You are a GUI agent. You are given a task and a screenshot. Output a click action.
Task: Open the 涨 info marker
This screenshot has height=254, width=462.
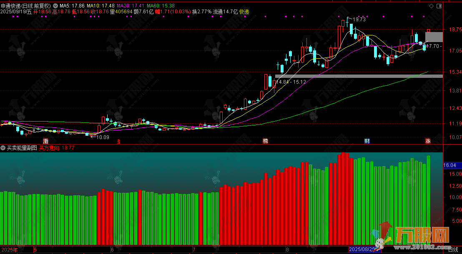point(428,141)
